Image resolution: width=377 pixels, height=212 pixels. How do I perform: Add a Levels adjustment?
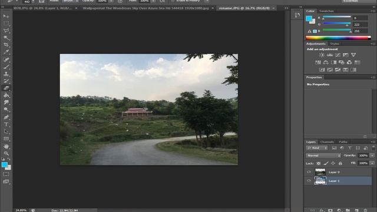pyautogui.click(x=330, y=55)
